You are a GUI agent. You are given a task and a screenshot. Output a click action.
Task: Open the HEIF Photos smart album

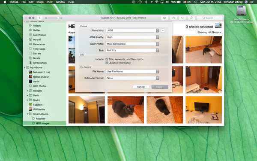click(40, 86)
